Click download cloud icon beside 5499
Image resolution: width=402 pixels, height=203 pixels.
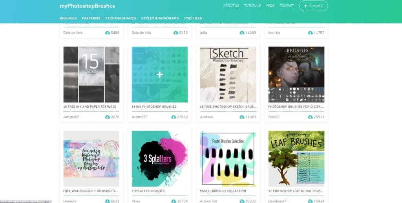click(x=108, y=33)
